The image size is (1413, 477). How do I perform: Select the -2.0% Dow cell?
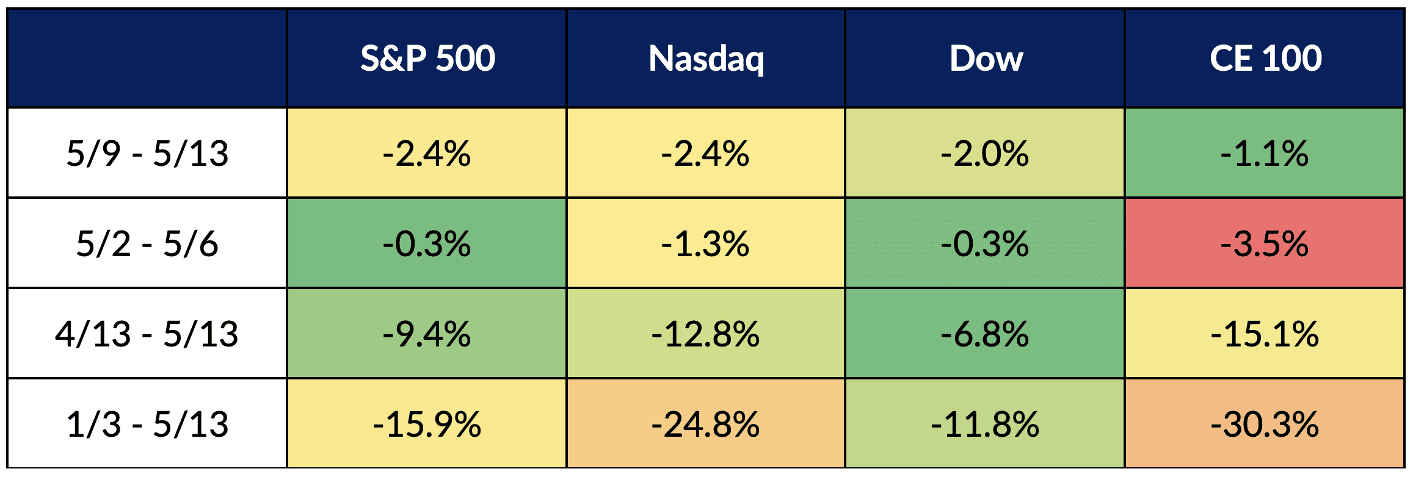click(x=985, y=153)
